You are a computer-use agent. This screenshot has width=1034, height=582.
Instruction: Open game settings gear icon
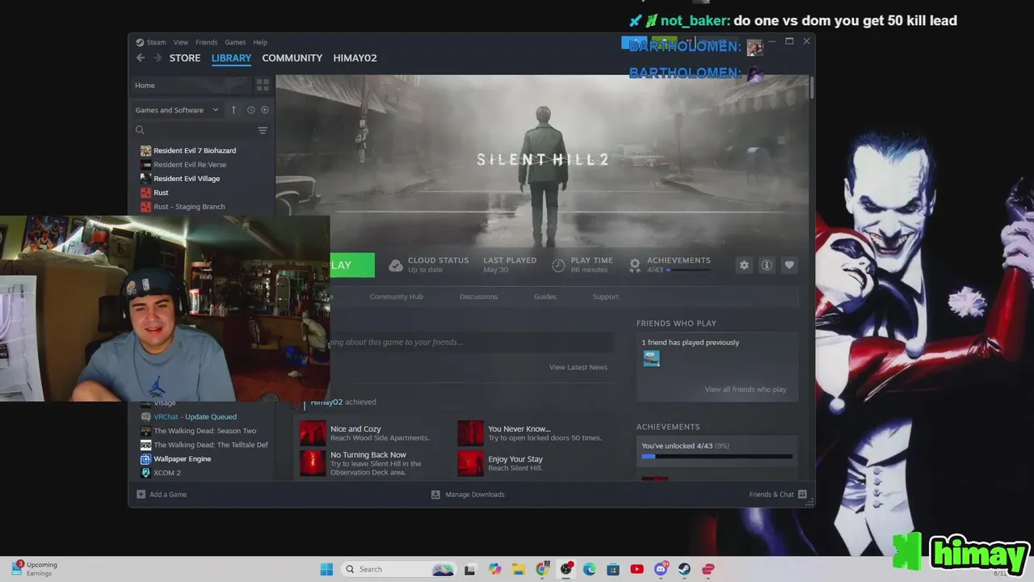(744, 265)
